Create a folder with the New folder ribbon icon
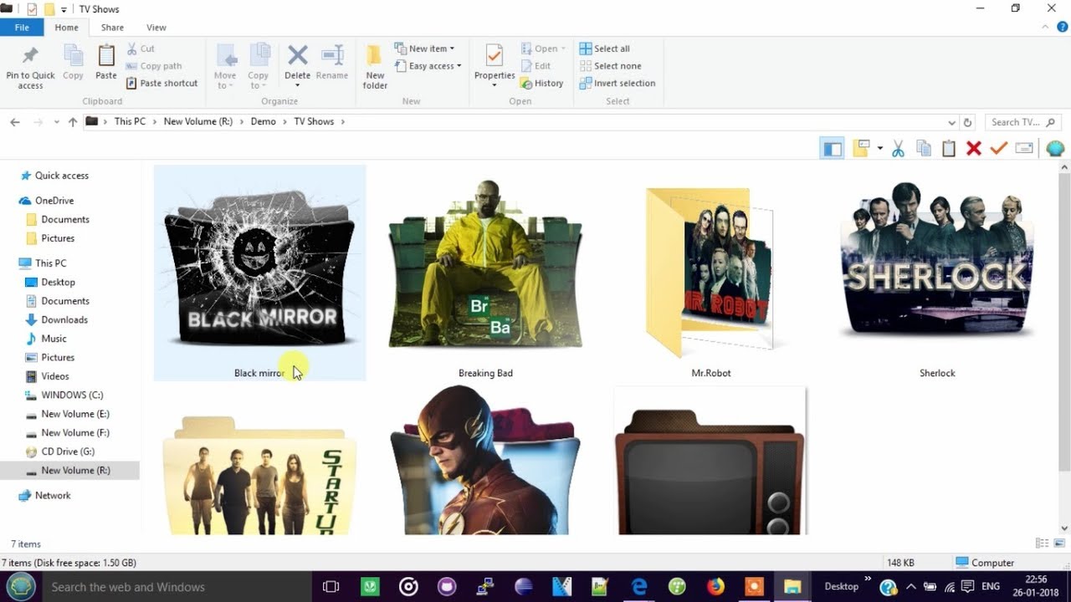This screenshot has height=602, width=1071. pyautogui.click(x=374, y=65)
